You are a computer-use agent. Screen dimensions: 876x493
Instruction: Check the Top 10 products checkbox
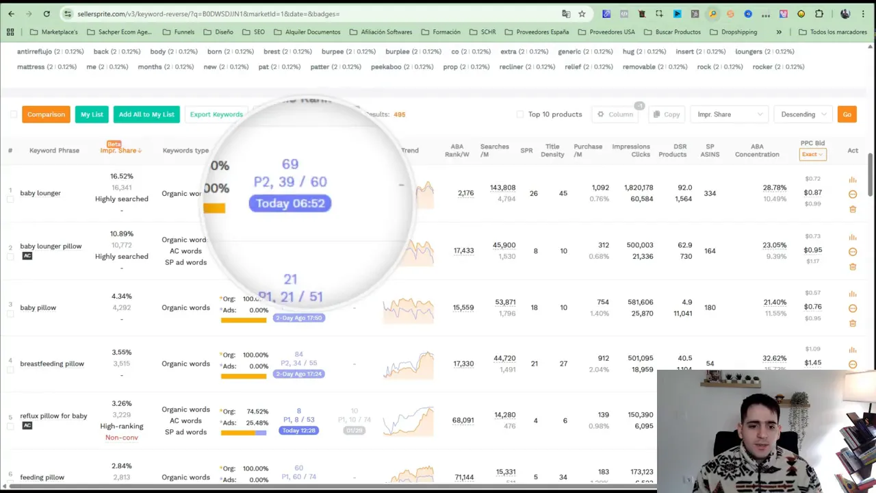[520, 114]
